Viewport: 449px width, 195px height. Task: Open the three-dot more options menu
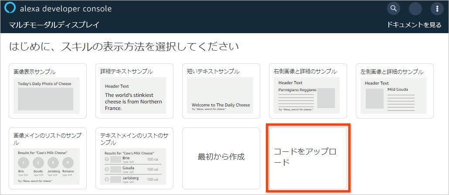click(x=437, y=9)
